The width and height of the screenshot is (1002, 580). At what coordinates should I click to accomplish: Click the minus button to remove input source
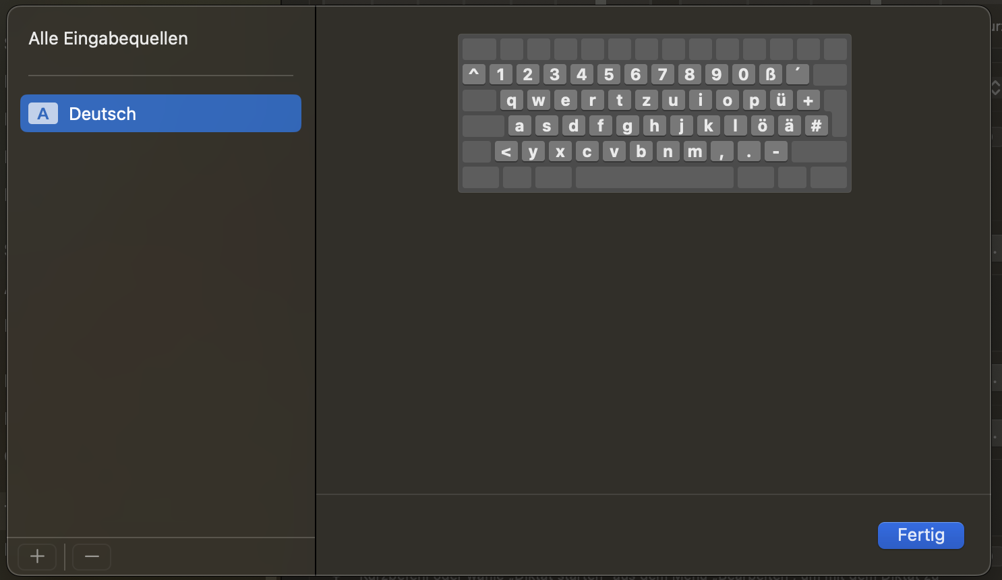(92, 556)
